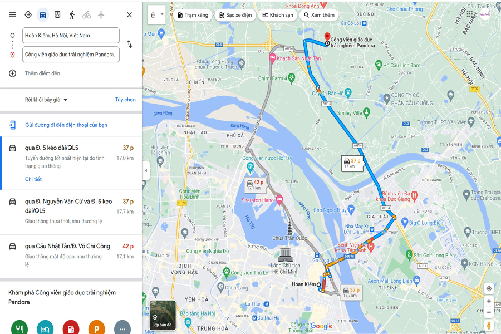The height and width of the screenshot is (334, 501).
Task: Open the 'Tùy chọn' route options
Action: click(x=125, y=100)
